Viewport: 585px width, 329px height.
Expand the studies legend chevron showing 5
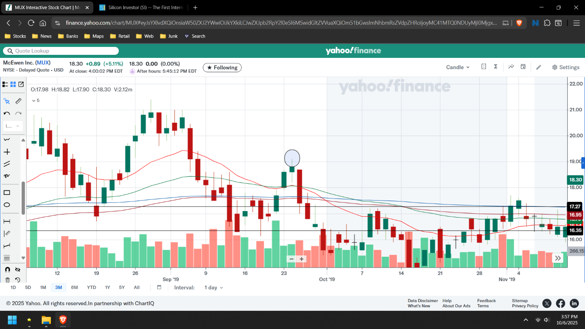click(x=34, y=101)
